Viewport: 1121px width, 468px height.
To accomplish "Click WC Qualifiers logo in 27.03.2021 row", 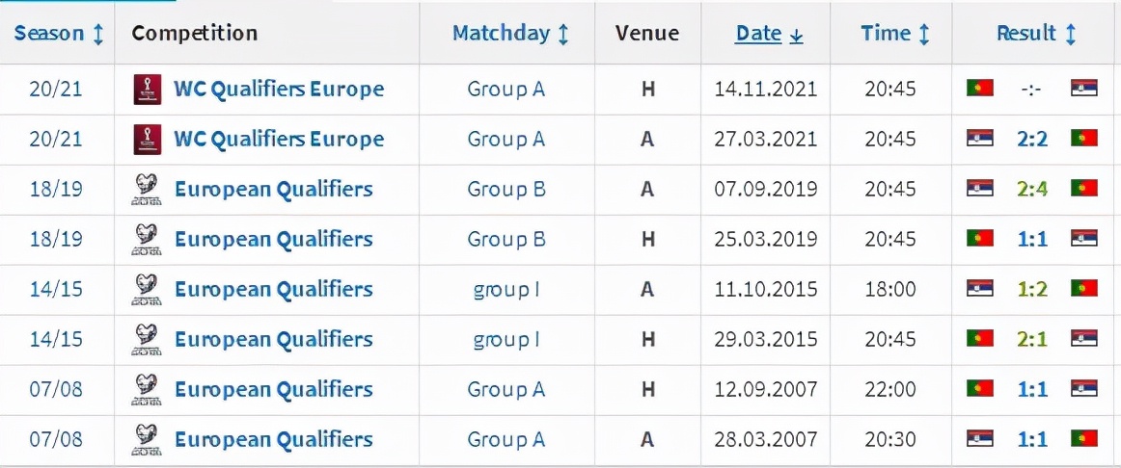I will (x=146, y=140).
